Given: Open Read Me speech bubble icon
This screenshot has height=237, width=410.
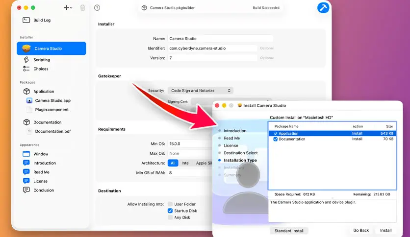Looking at the screenshot, I should 26,172.
